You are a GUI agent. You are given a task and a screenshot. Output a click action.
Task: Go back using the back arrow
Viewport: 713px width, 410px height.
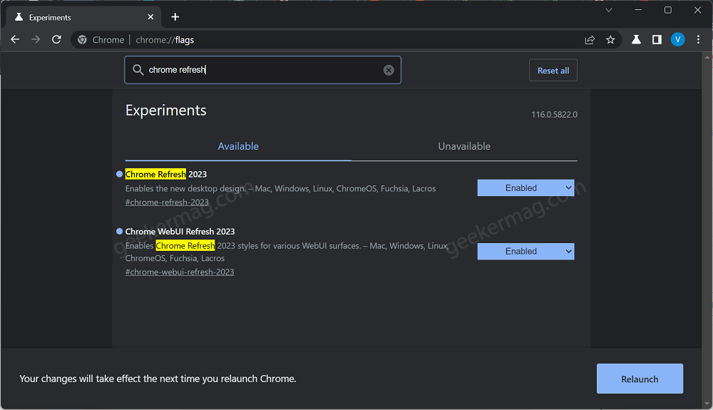pyautogui.click(x=15, y=39)
